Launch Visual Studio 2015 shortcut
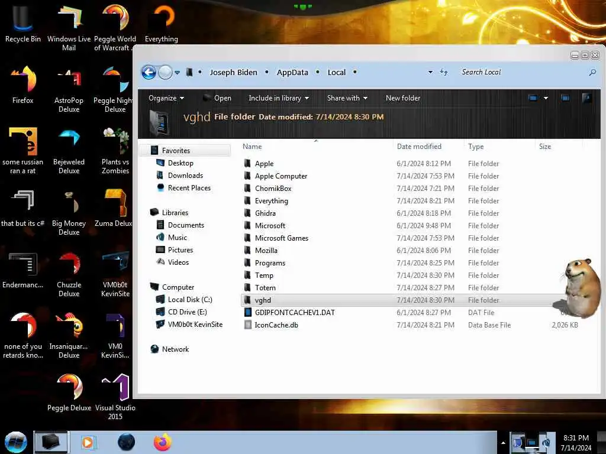The height and width of the screenshot is (454, 606). 115,397
